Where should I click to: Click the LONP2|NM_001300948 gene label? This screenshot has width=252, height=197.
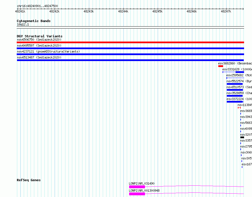tap(144, 190)
